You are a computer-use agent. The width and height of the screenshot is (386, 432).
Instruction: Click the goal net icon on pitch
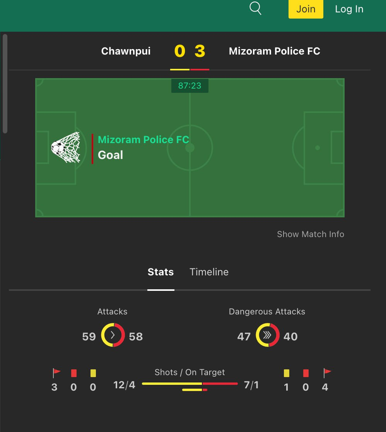(x=66, y=147)
